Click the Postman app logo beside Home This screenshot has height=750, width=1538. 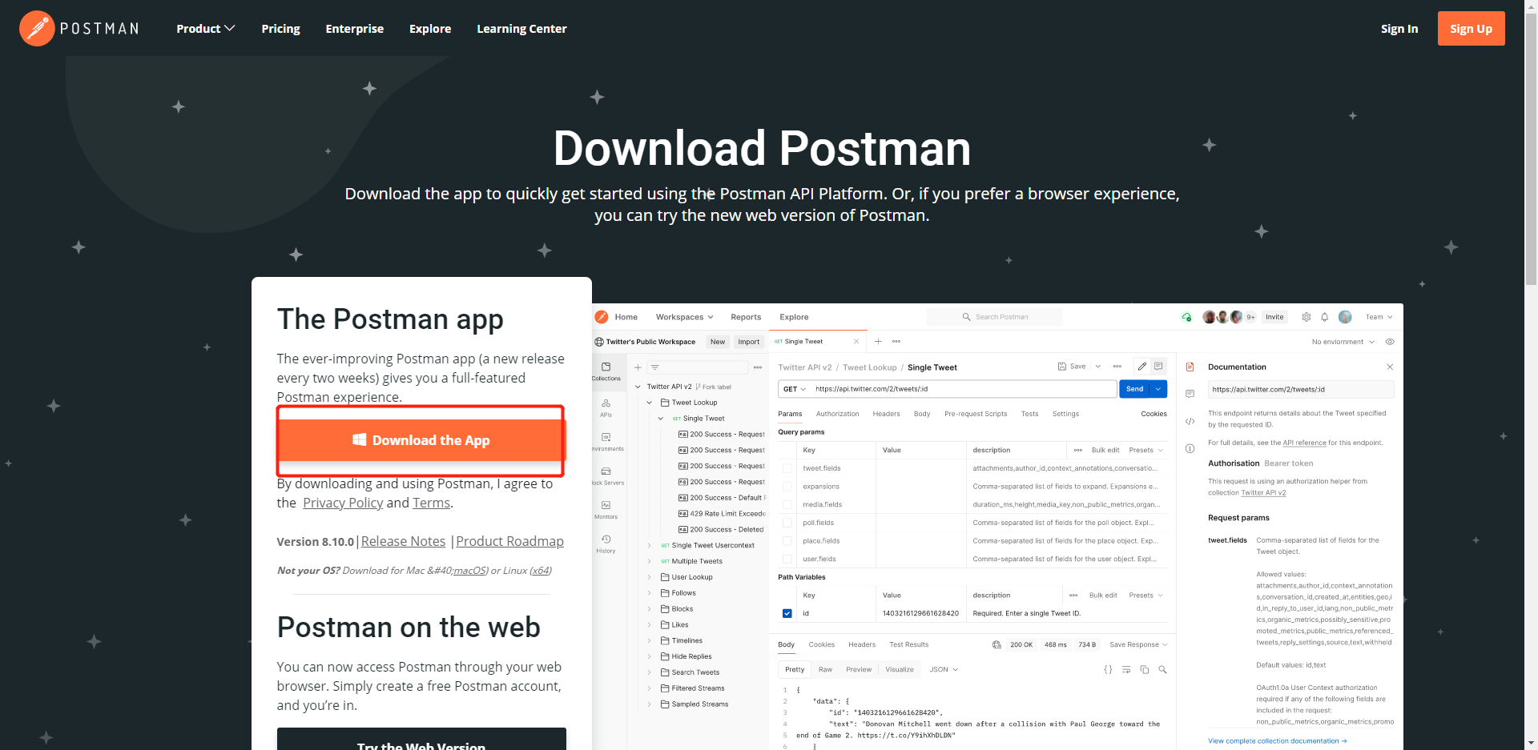tap(602, 317)
